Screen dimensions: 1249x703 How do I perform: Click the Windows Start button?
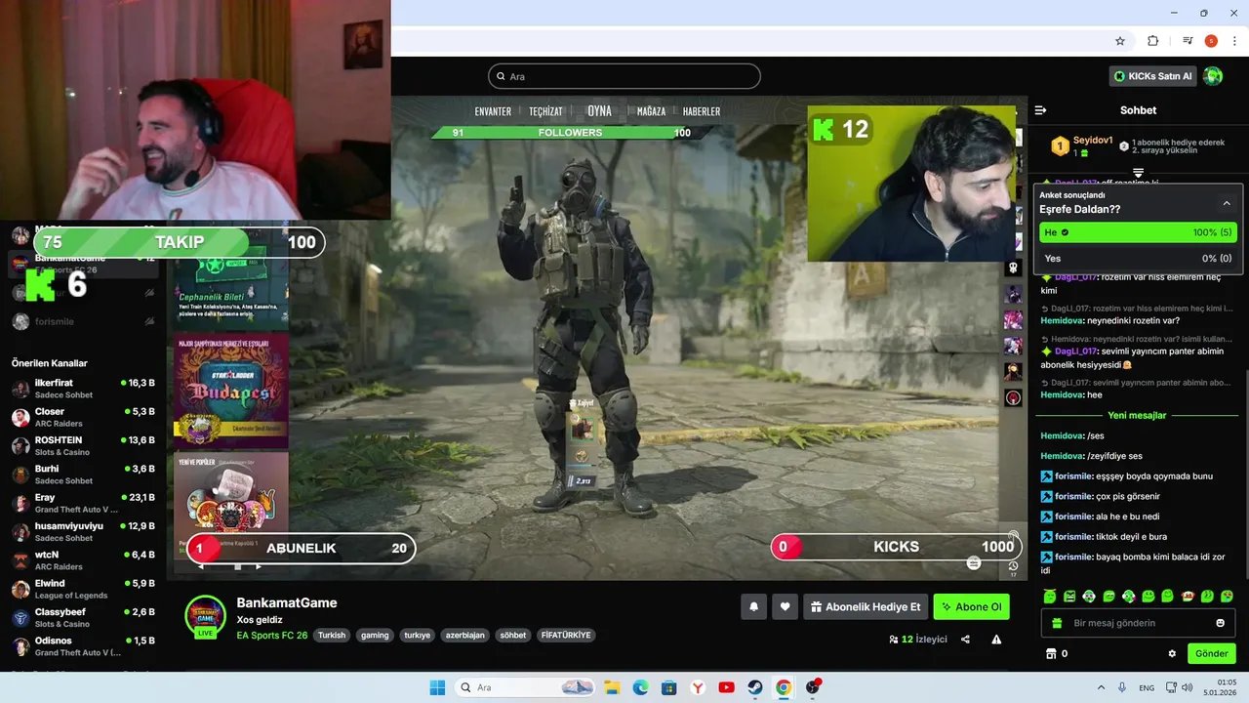[x=437, y=687]
